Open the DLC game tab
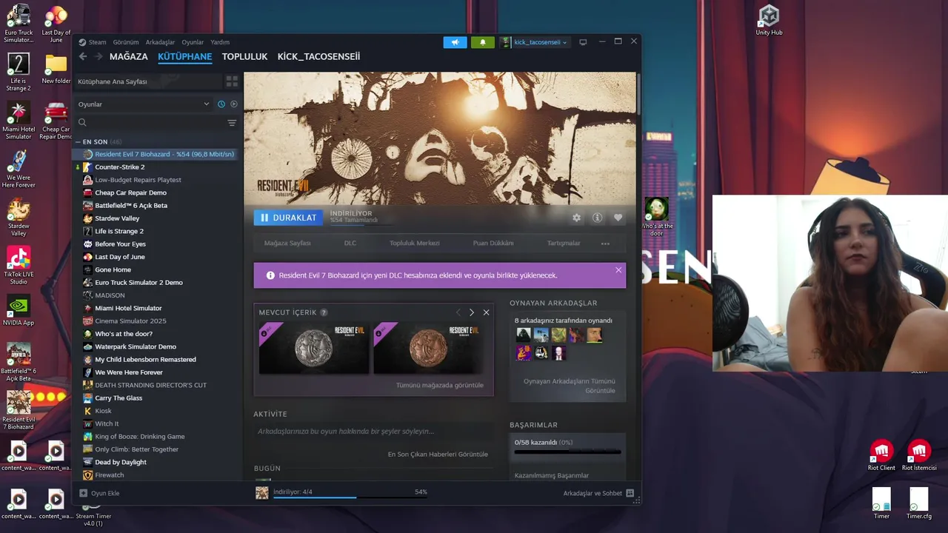 350,243
